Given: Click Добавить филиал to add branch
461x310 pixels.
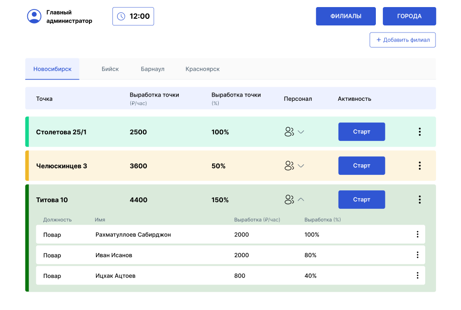Looking at the screenshot, I should (x=403, y=40).
